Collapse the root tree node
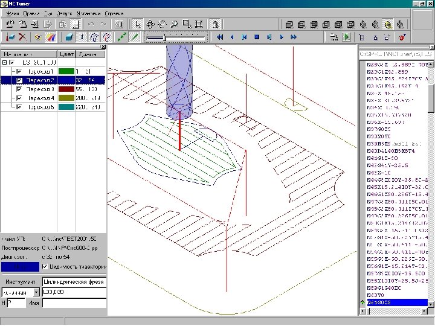 (x=5, y=62)
